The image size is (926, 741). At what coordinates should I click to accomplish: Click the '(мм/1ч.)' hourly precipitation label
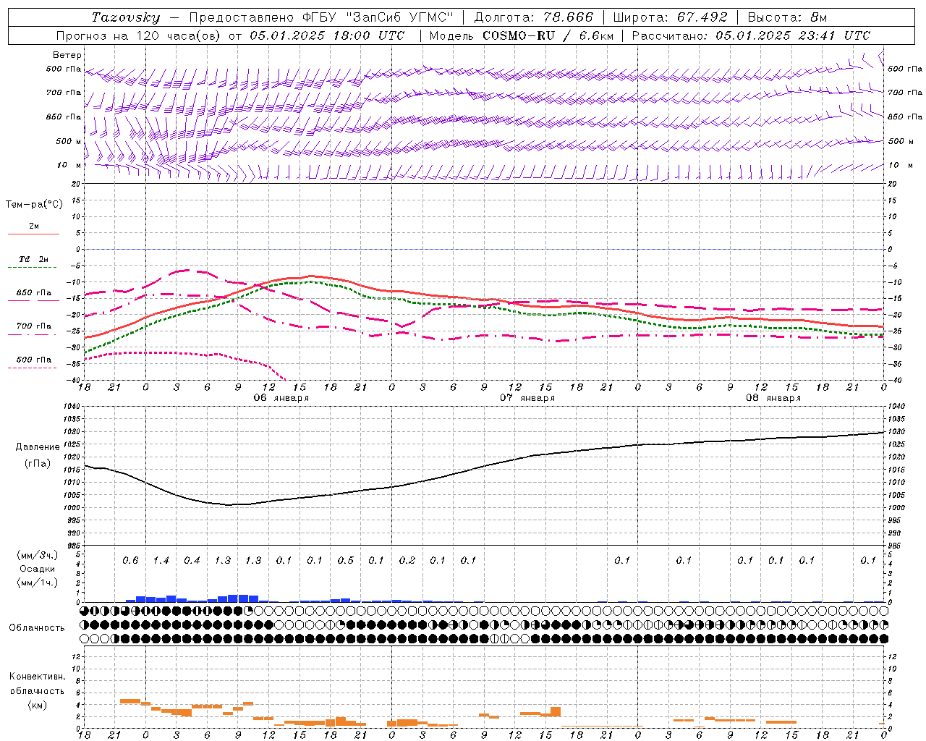point(37,582)
